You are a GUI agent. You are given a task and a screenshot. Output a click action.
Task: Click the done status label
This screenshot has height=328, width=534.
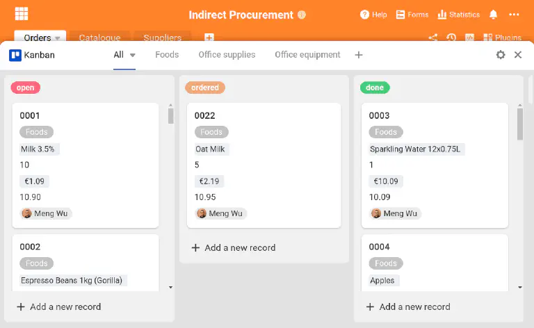(x=375, y=88)
